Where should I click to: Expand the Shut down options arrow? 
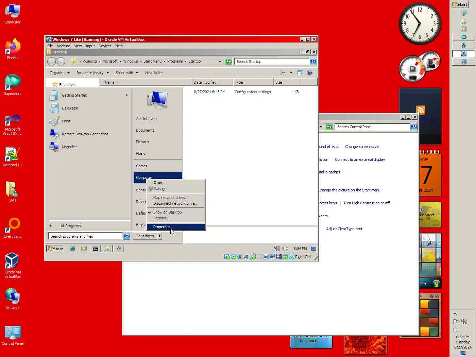[159, 236]
